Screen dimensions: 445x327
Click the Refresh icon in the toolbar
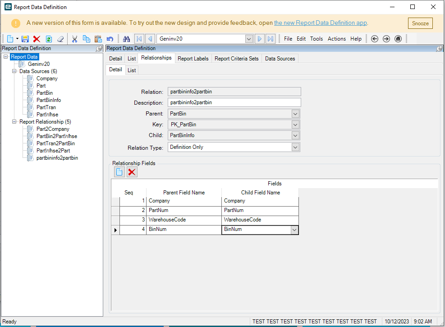pos(49,39)
